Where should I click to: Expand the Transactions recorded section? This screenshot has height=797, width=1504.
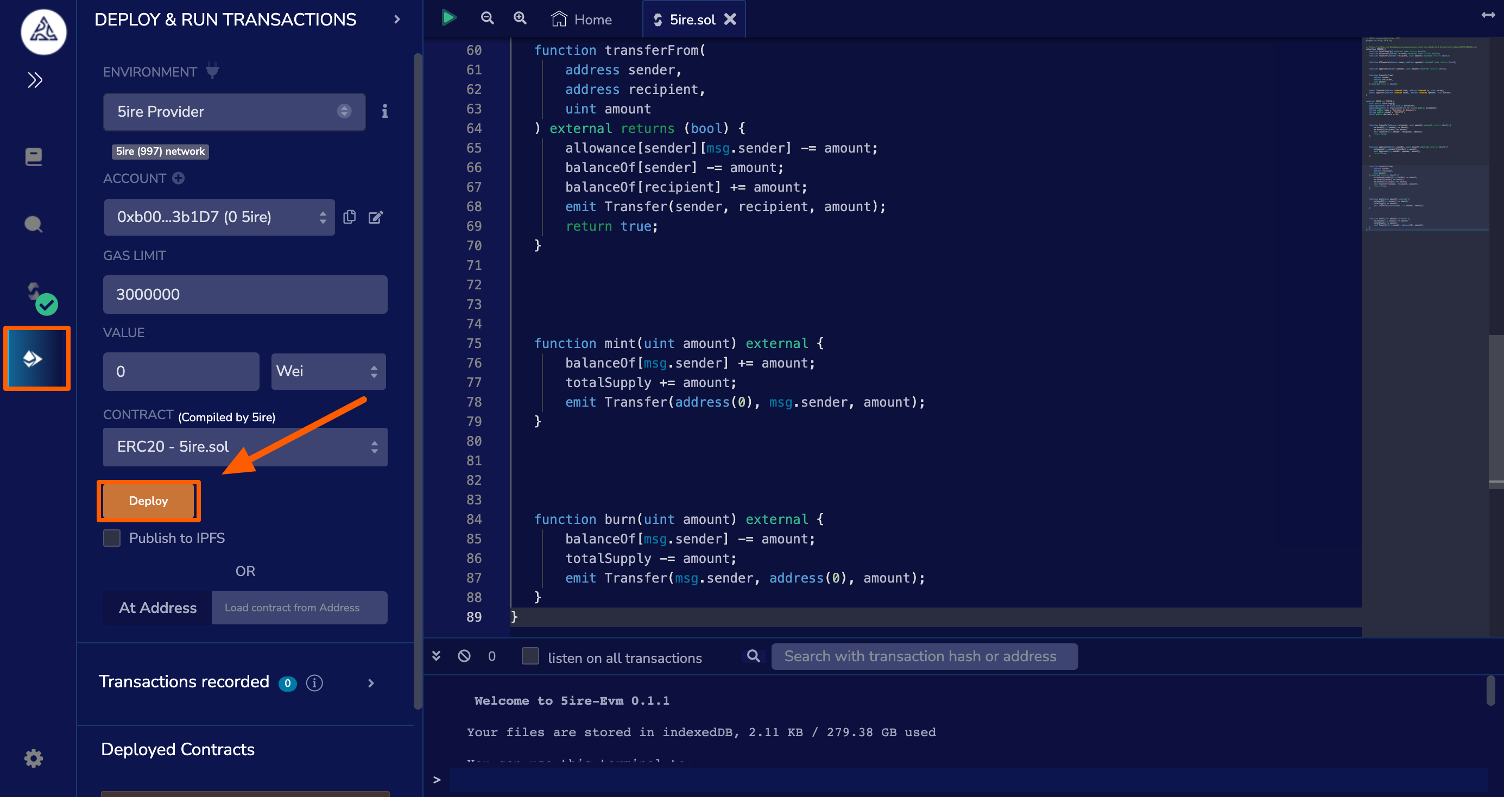click(371, 682)
